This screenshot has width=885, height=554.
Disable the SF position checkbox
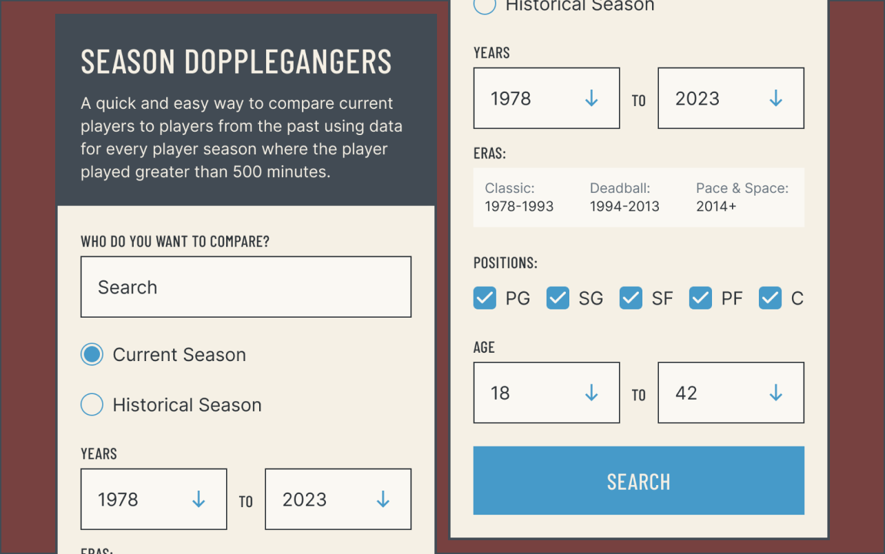click(x=631, y=298)
